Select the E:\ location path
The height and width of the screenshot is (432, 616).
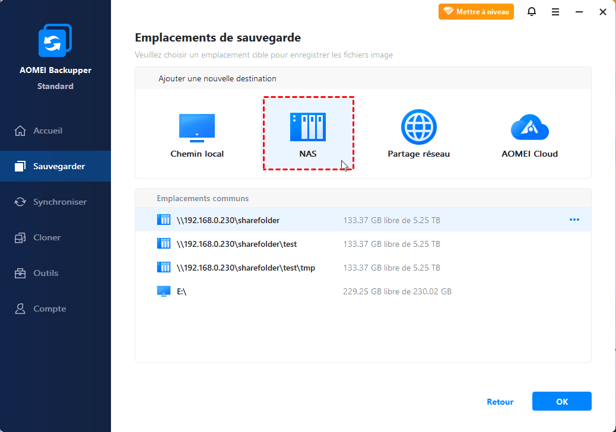(x=182, y=291)
